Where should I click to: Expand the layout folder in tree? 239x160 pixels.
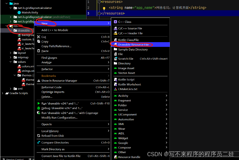click(x=10, y=53)
